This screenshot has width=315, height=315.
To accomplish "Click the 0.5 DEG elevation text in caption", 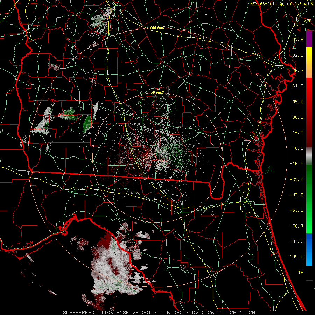I will 171,313.
